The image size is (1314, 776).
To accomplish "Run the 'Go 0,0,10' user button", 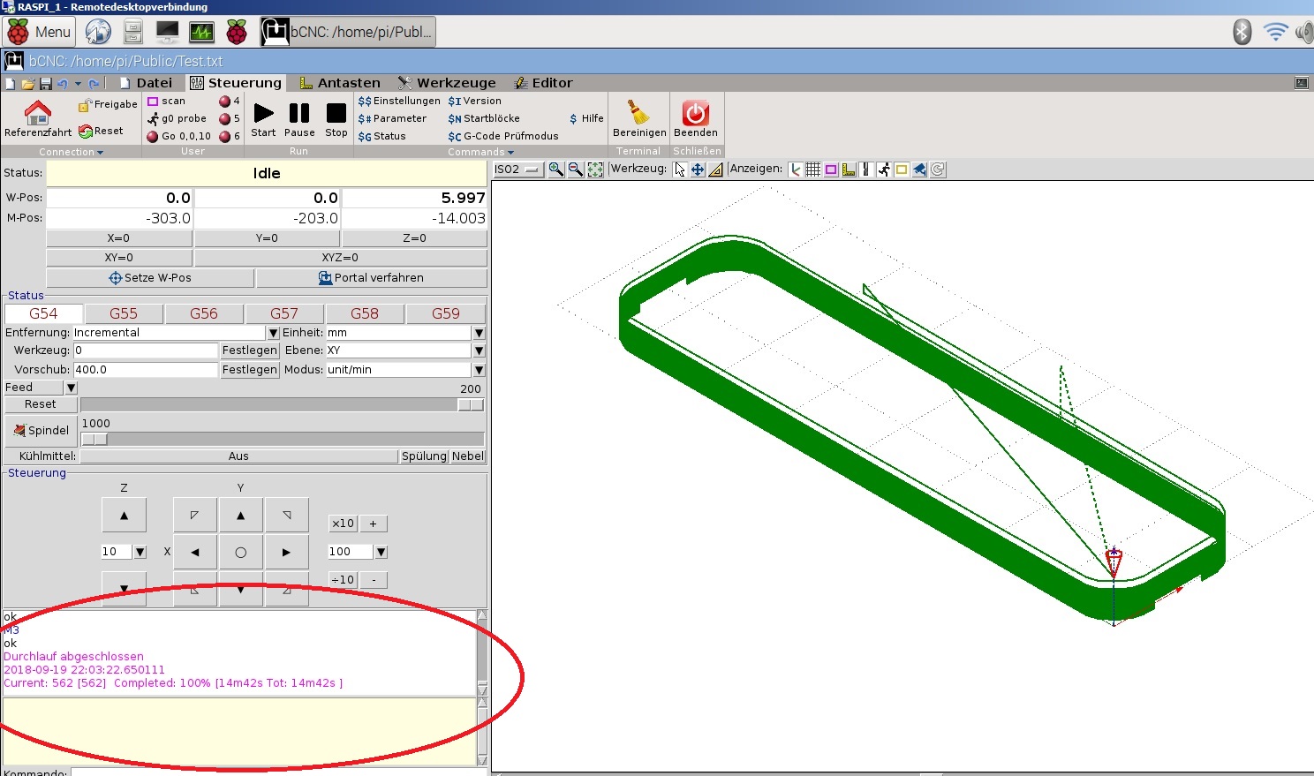I will pos(179,136).
